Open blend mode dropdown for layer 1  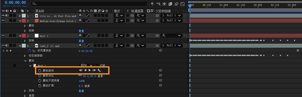pyautogui.click(x=119, y=15)
